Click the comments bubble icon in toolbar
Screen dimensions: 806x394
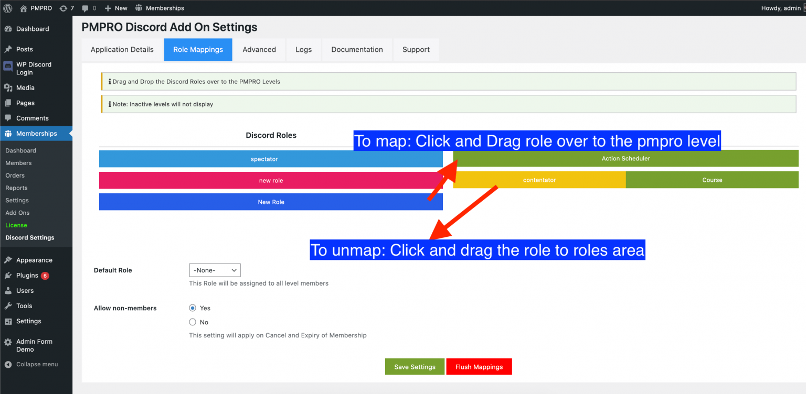click(x=86, y=8)
